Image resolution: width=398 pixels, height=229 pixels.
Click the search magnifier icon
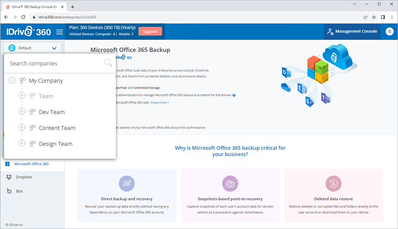click(x=108, y=63)
